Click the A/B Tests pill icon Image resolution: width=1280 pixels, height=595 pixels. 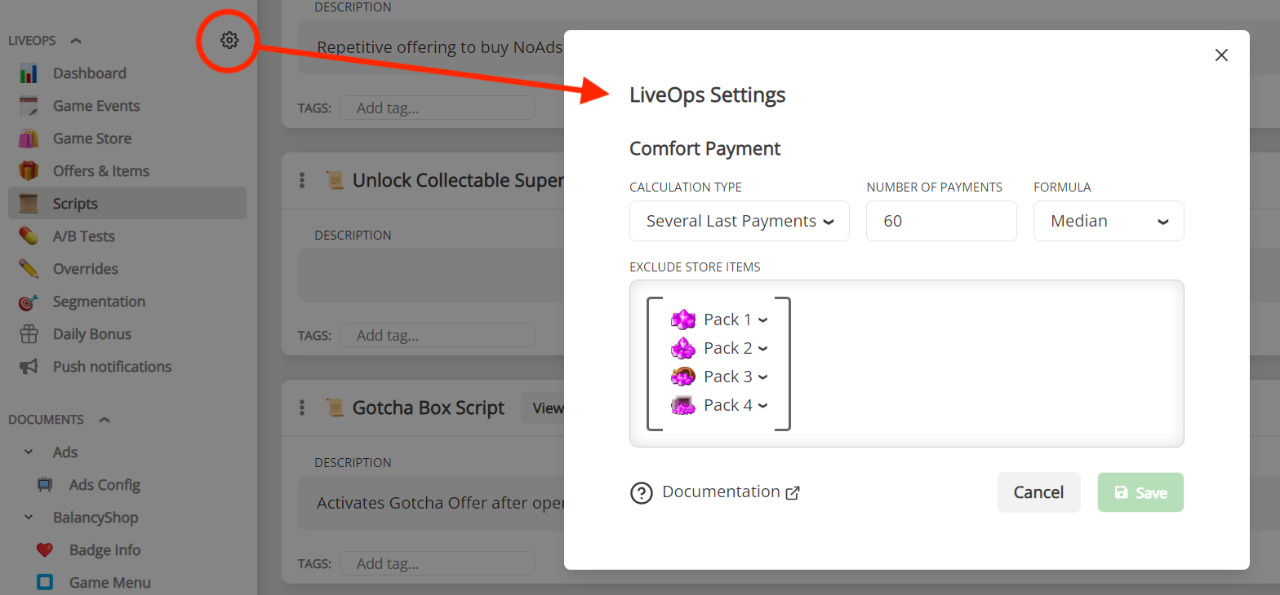[29, 236]
